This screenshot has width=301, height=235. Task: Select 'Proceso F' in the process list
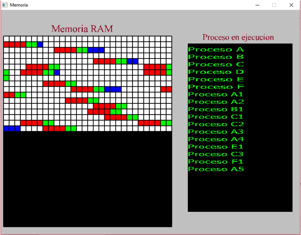point(216,87)
